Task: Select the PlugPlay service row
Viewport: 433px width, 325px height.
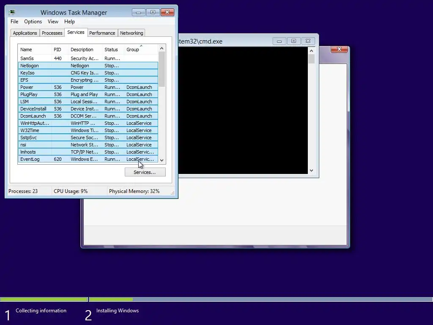Action: click(x=88, y=94)
